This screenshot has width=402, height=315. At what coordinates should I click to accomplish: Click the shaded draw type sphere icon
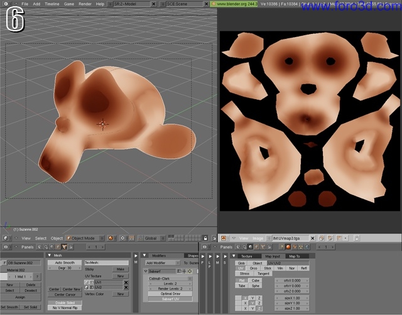111,238
